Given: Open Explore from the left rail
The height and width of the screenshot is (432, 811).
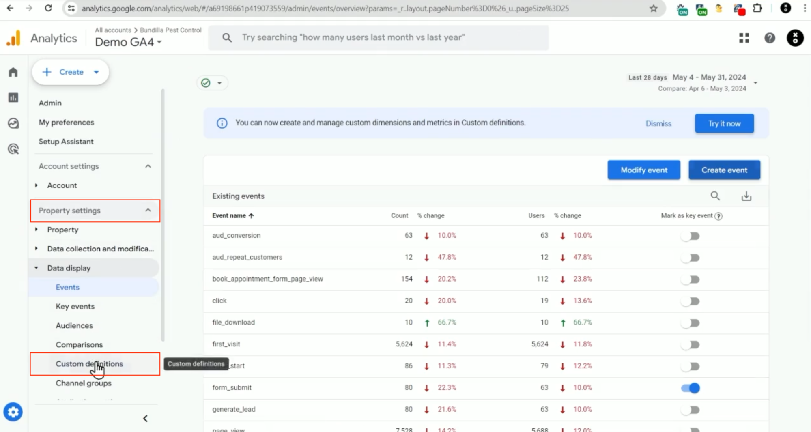Looking at the screenshot, I should [x=13, y=123].
